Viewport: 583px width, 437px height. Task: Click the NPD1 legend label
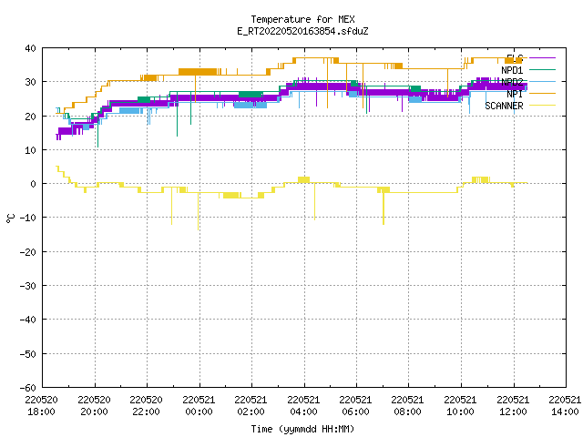512,70
